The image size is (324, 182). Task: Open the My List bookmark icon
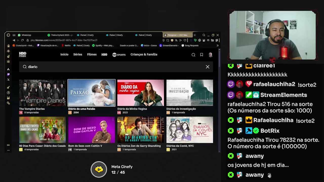coord(201,55)
